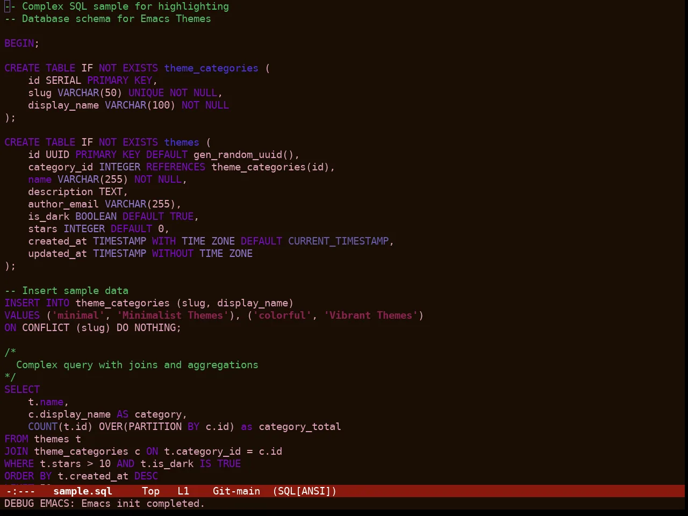
Task: Click the (SQL[ANSI]) major mode indicator
Action: coord(305,491)
